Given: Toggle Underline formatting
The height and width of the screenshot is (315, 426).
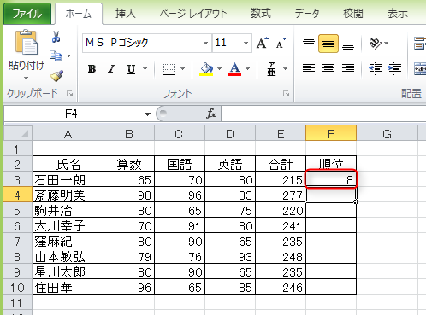Looking at the screenshot, I should [x=131, y=69].
